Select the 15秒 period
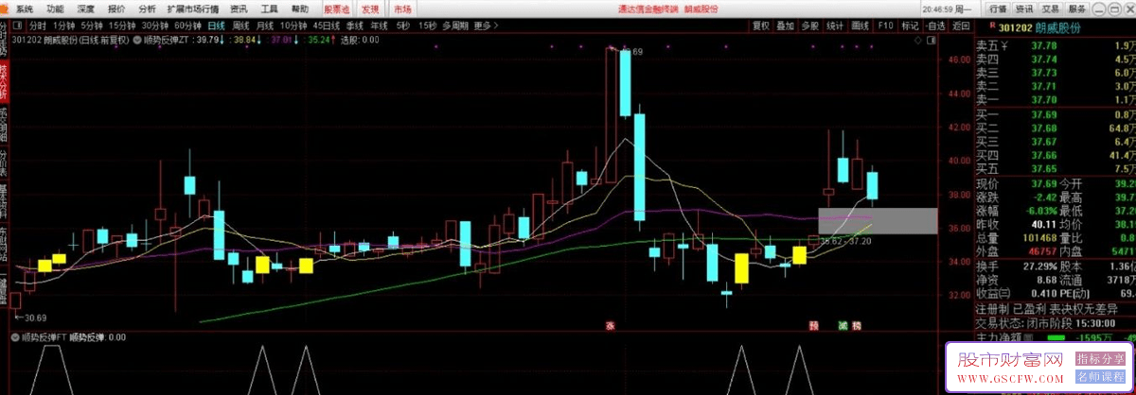This screenshot has height=395, width=1136. click(x=428, y=26)
